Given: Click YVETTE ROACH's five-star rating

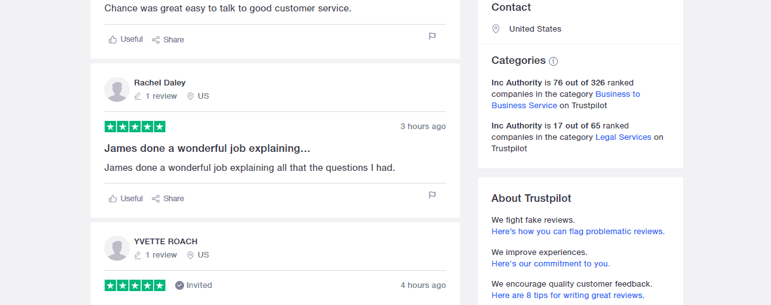Looking at the screenshot, I should pyautogui.click(x=135, y=285).
